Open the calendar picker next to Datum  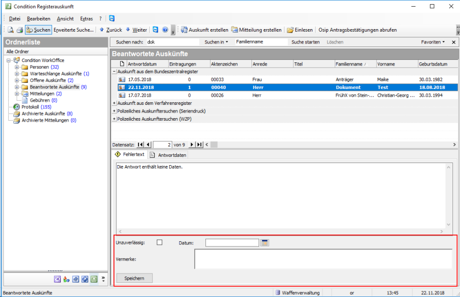pyautogui.click(x=265, y=242)
